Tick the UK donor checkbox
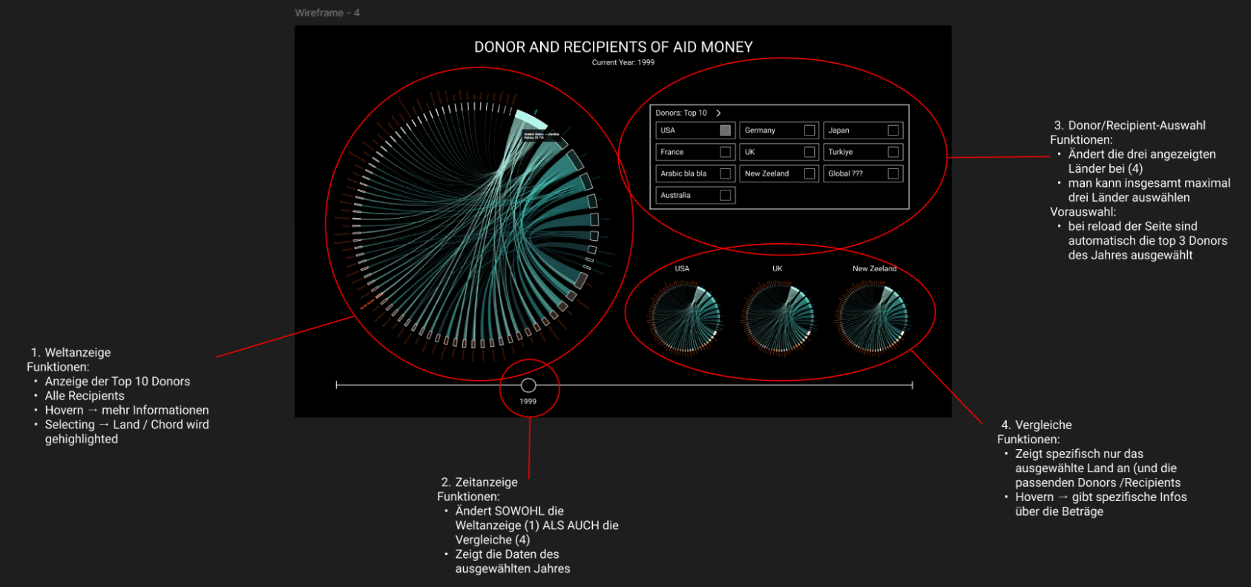 click(809, 152)
